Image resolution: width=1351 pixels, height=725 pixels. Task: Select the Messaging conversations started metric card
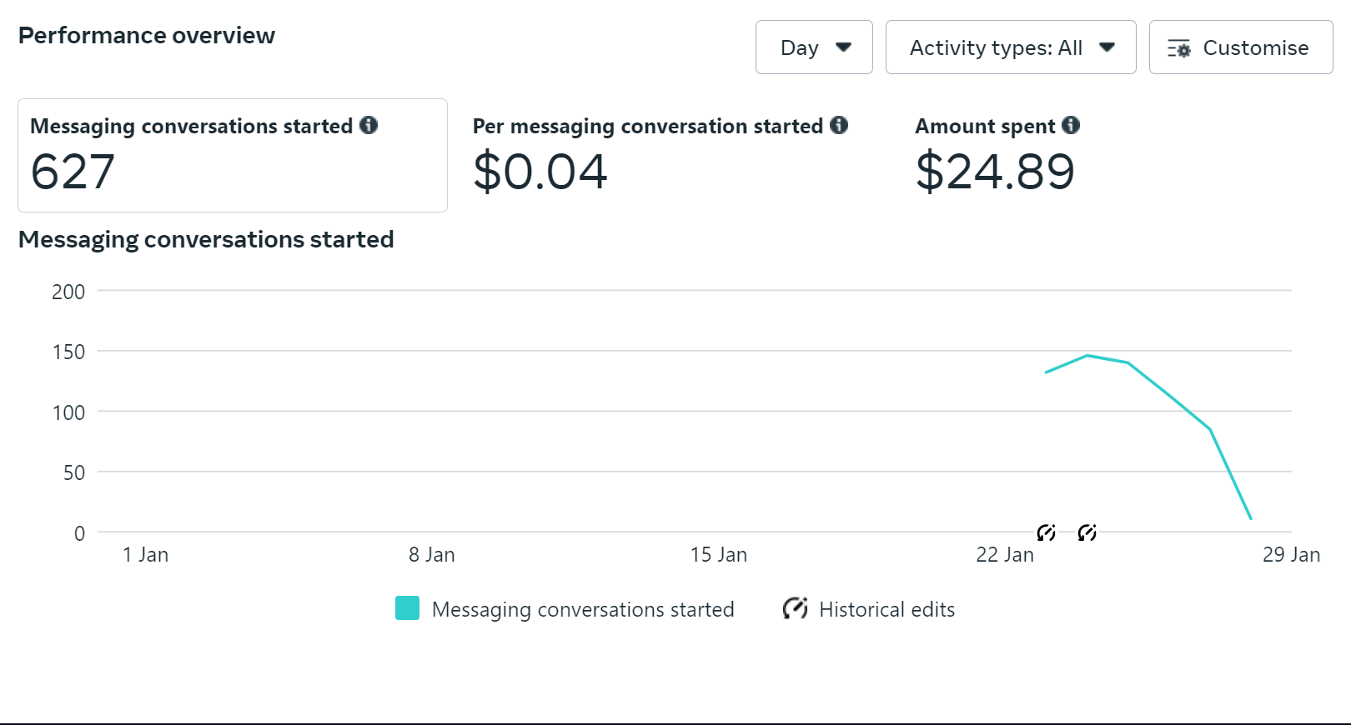pos(232,155)
